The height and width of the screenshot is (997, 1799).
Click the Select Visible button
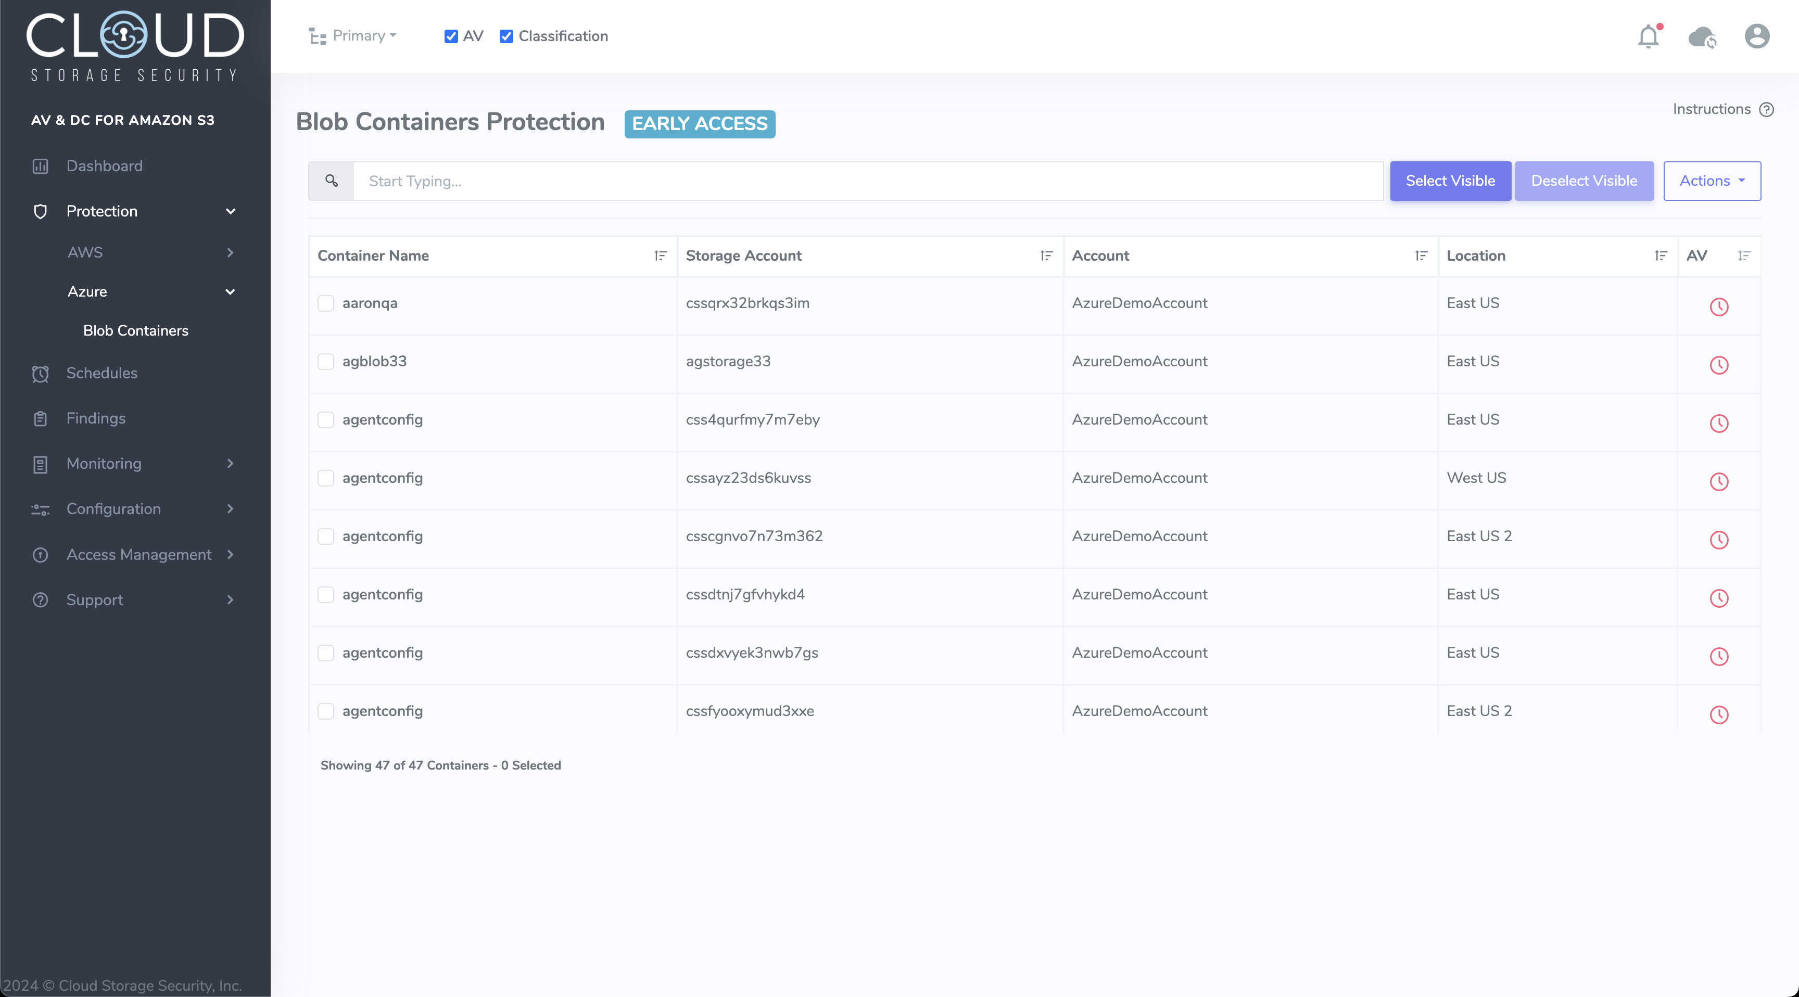point(1451,181)
